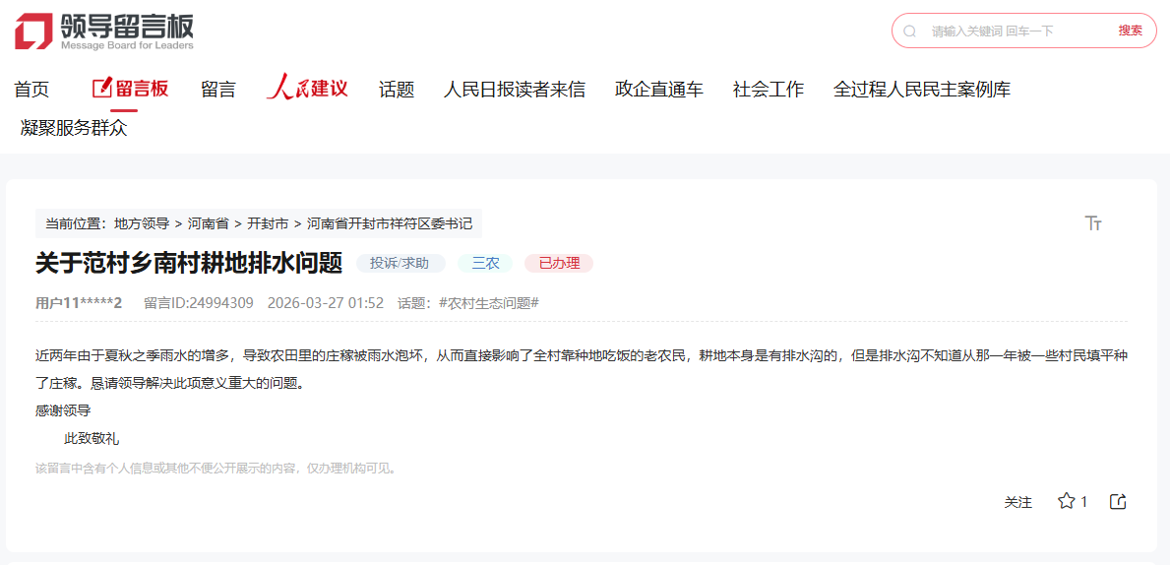Click the 凝聚服务群众 nav link
1170x565 pixels.
74,128
